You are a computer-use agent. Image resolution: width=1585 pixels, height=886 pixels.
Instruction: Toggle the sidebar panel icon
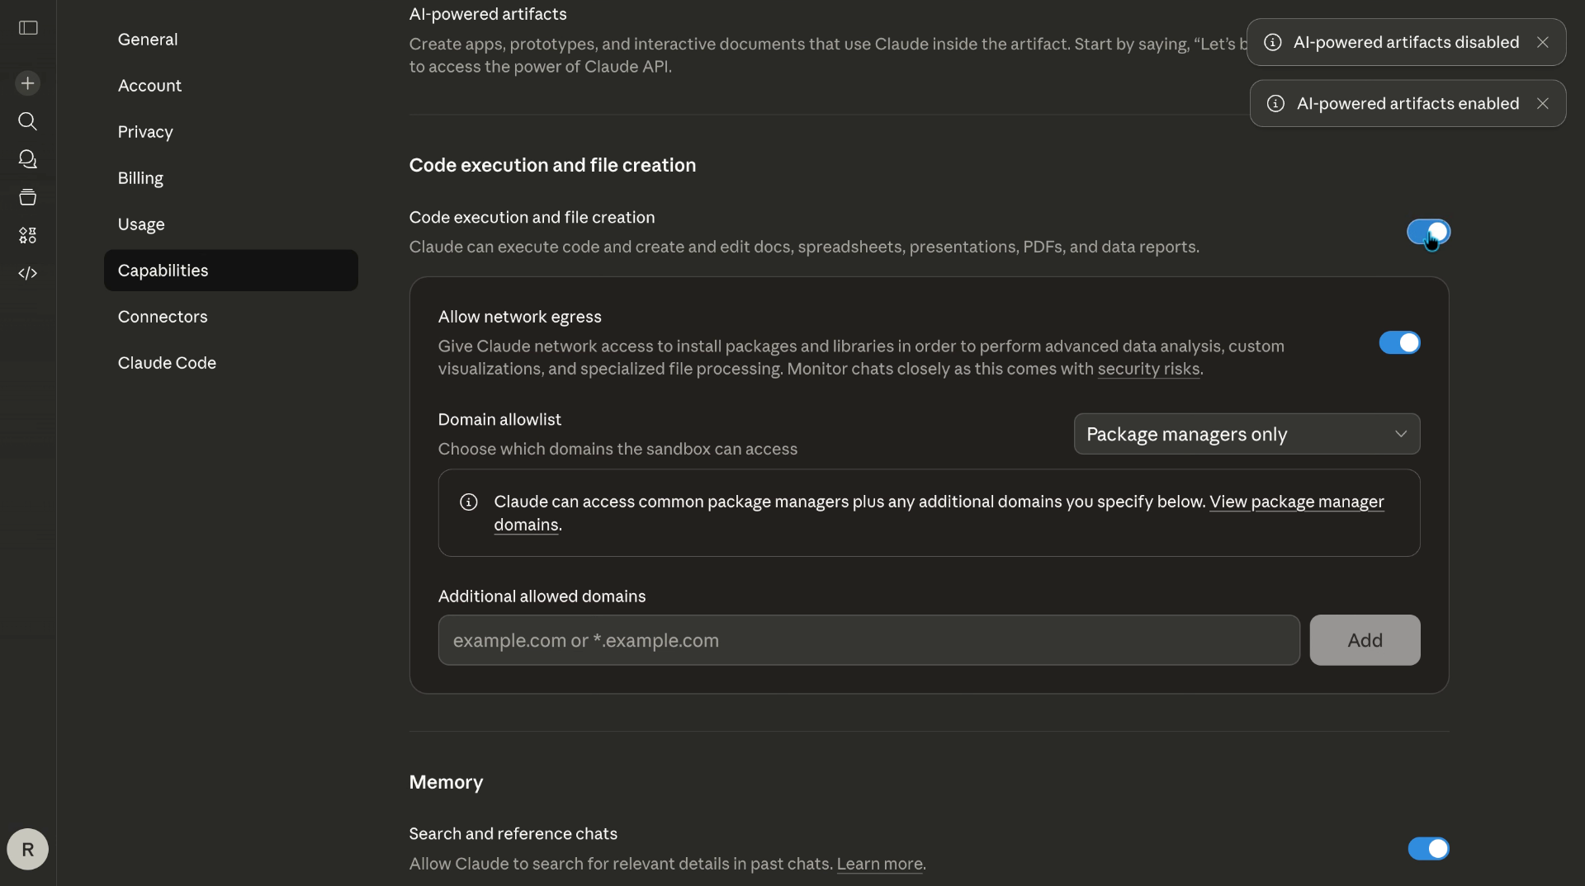[x=28, y=28]
